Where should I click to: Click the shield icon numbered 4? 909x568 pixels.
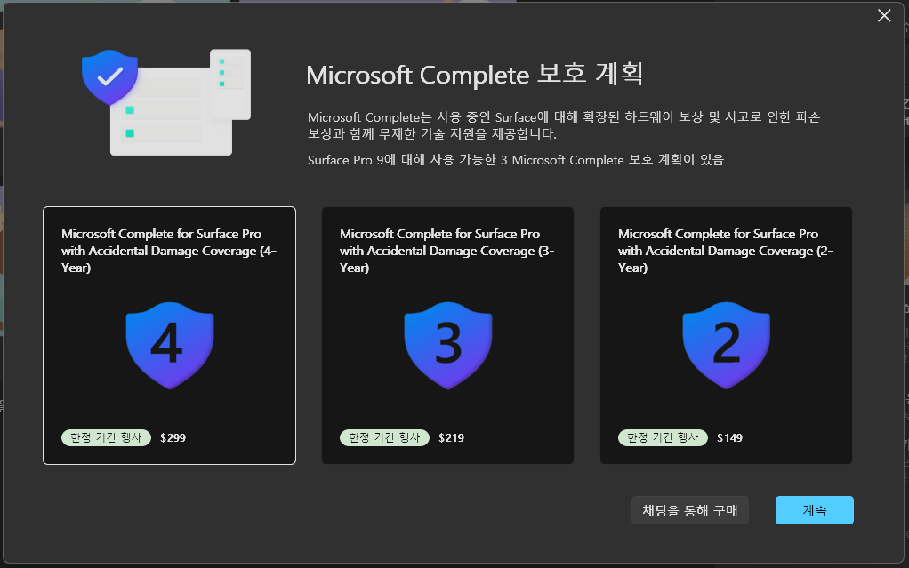pyautogui.click(x=170, y=346)
